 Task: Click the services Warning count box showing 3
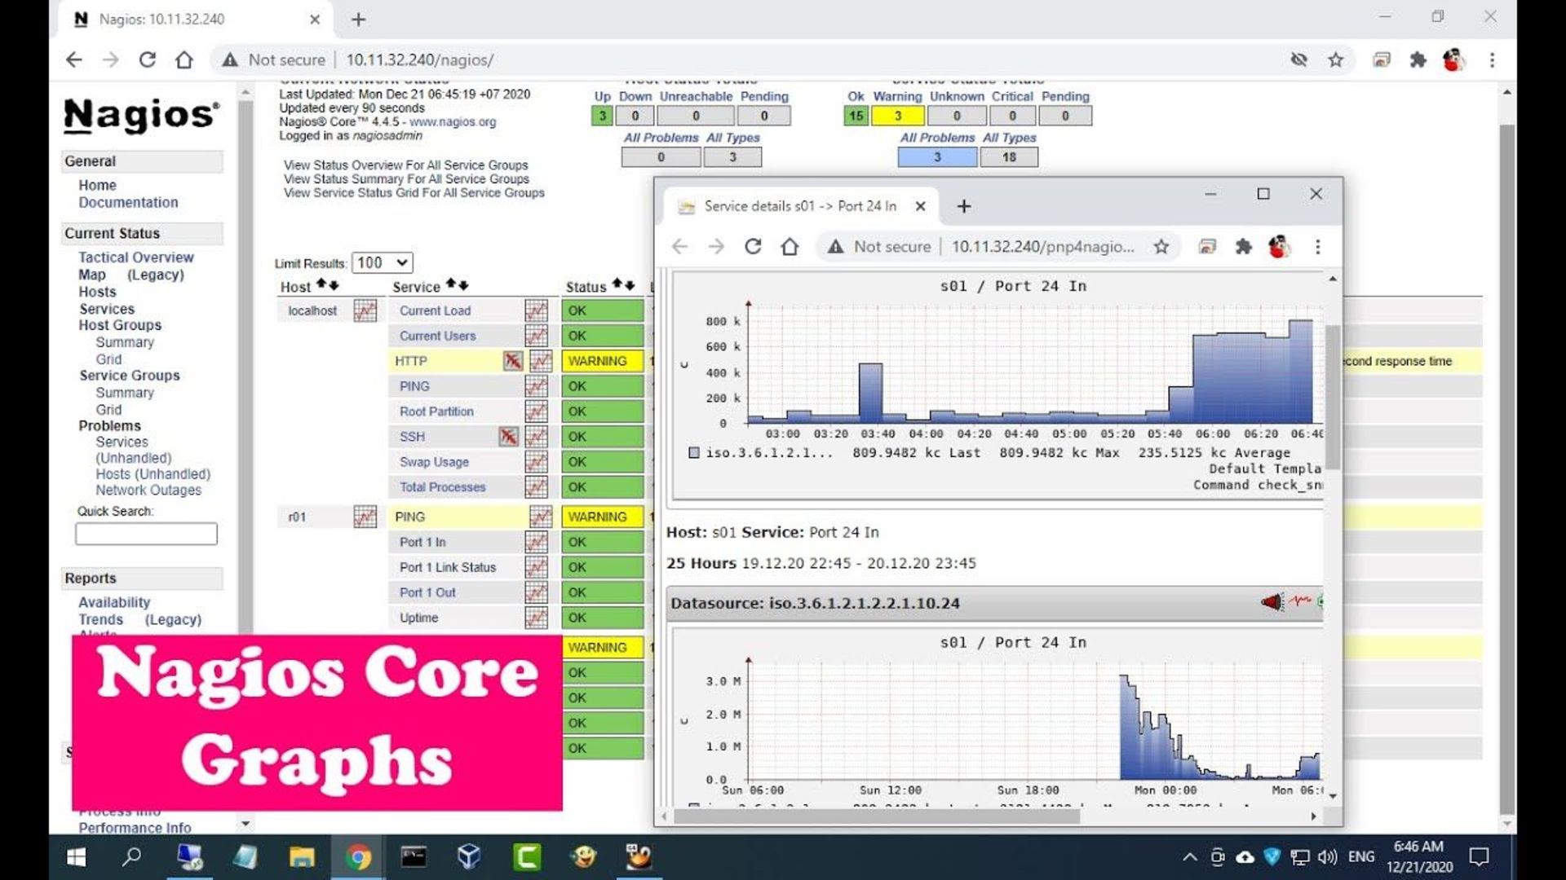[x=898, y=116]
